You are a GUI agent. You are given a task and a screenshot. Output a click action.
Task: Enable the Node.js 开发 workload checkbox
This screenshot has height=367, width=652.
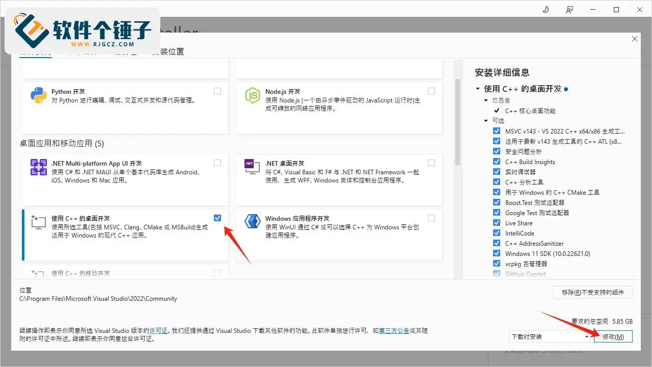(431, 91)
